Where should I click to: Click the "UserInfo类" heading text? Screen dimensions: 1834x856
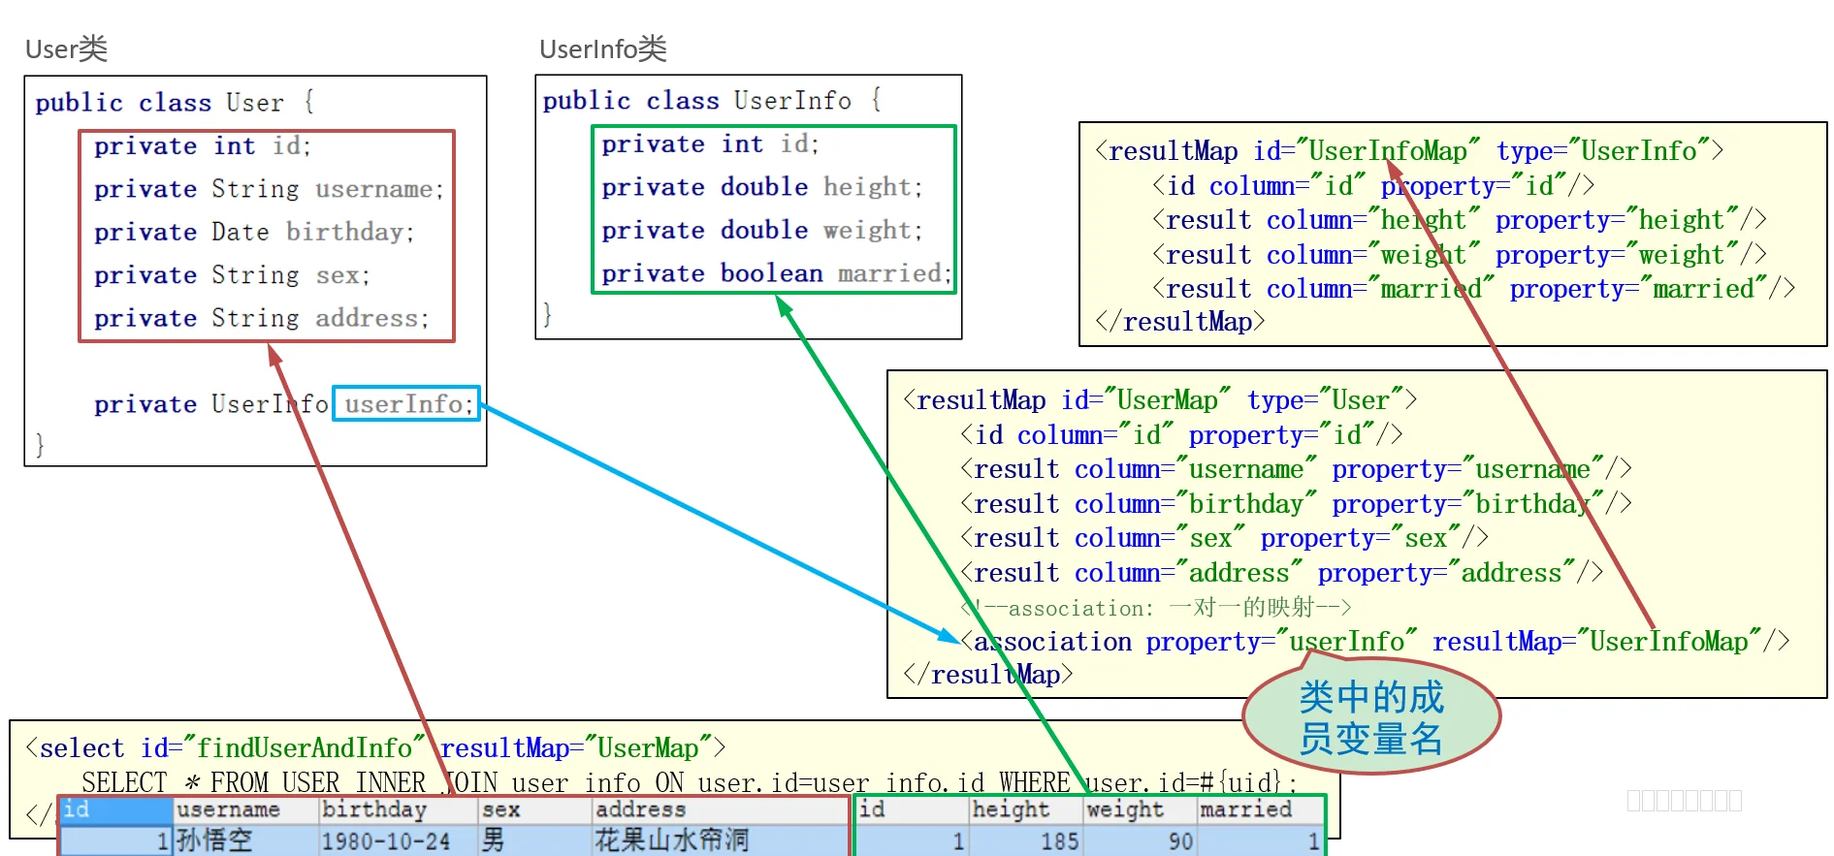[602, 48]
